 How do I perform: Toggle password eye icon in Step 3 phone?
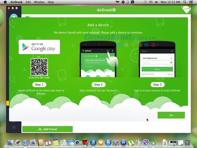(x=171, y=63)
